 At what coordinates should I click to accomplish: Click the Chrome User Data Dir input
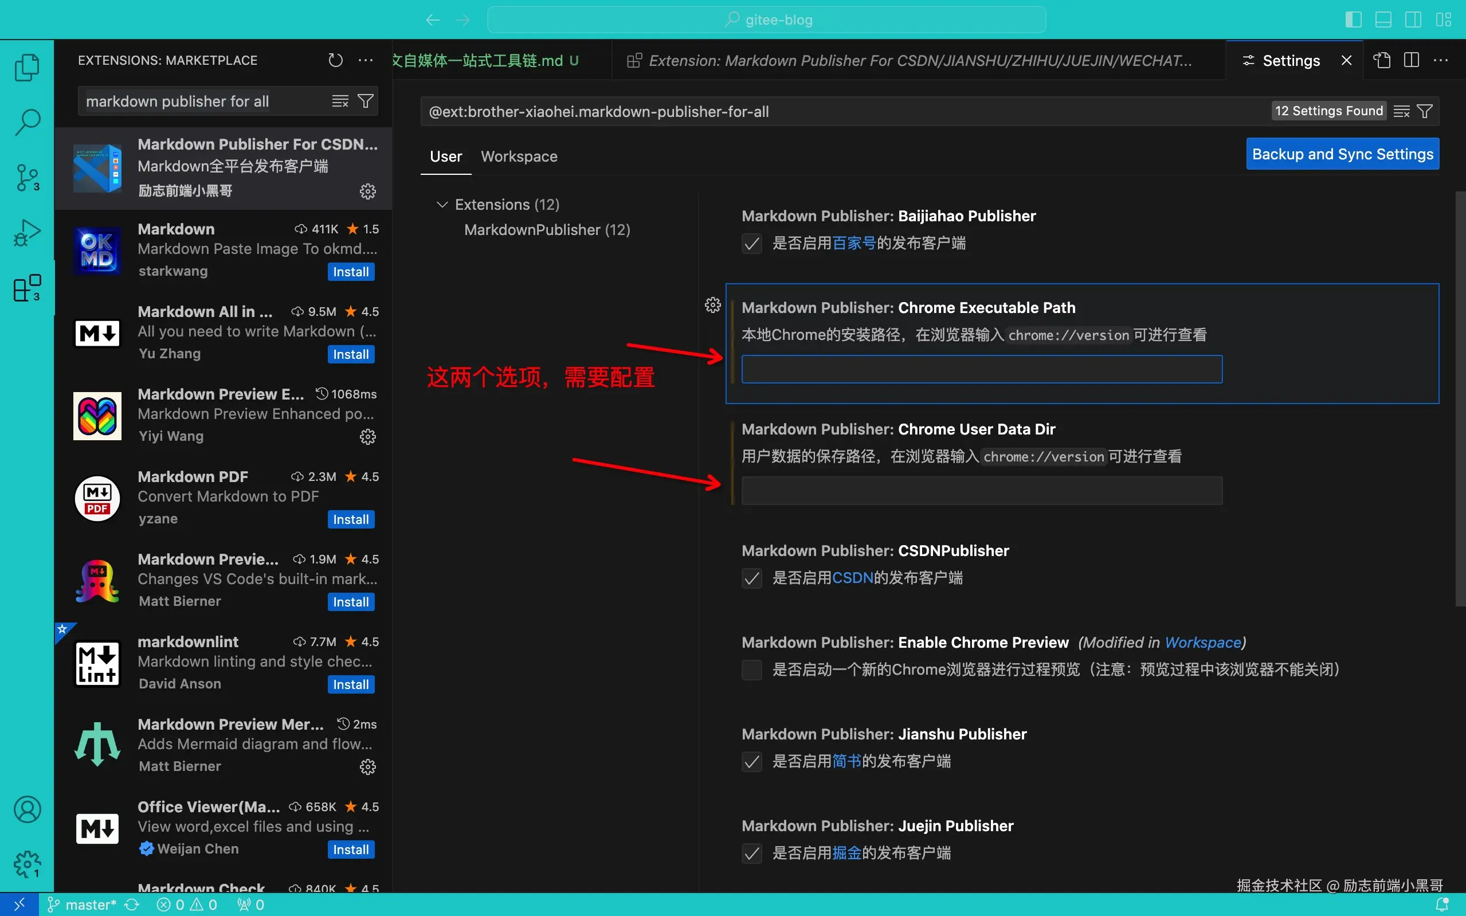coord(981,491)
